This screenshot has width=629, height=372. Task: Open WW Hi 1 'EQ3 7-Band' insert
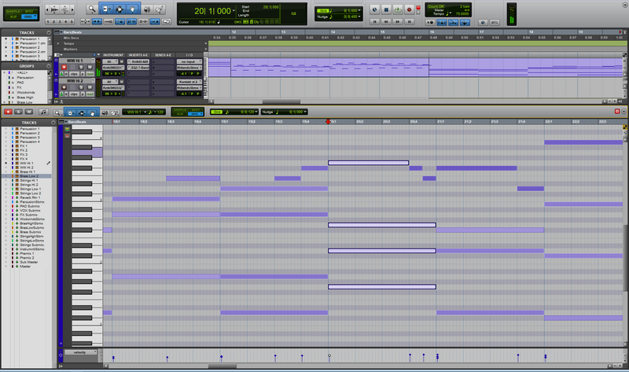point(138,68)
